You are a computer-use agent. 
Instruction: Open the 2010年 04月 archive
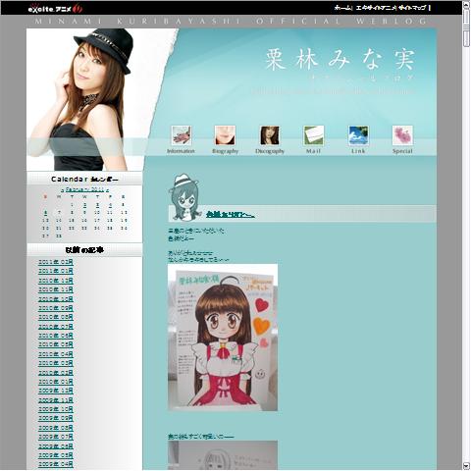pos(56,354)
